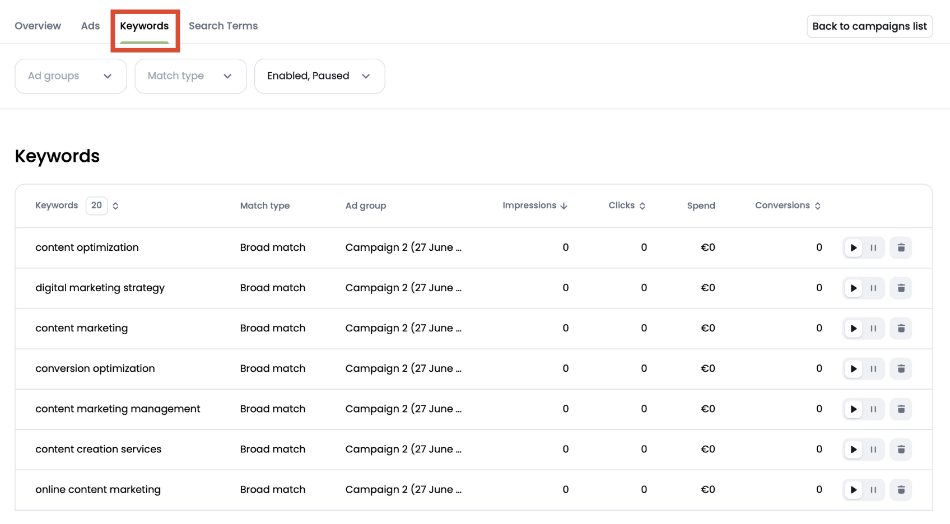Pause the online content marketing keyword
950x524 pixels.
pos(873,489)
